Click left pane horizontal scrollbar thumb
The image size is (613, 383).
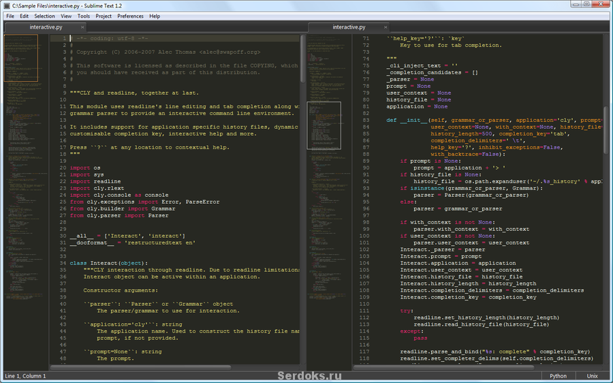pyautogui.click(x=141, y=367)
